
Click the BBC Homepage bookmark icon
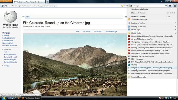[x=129, y=59]
